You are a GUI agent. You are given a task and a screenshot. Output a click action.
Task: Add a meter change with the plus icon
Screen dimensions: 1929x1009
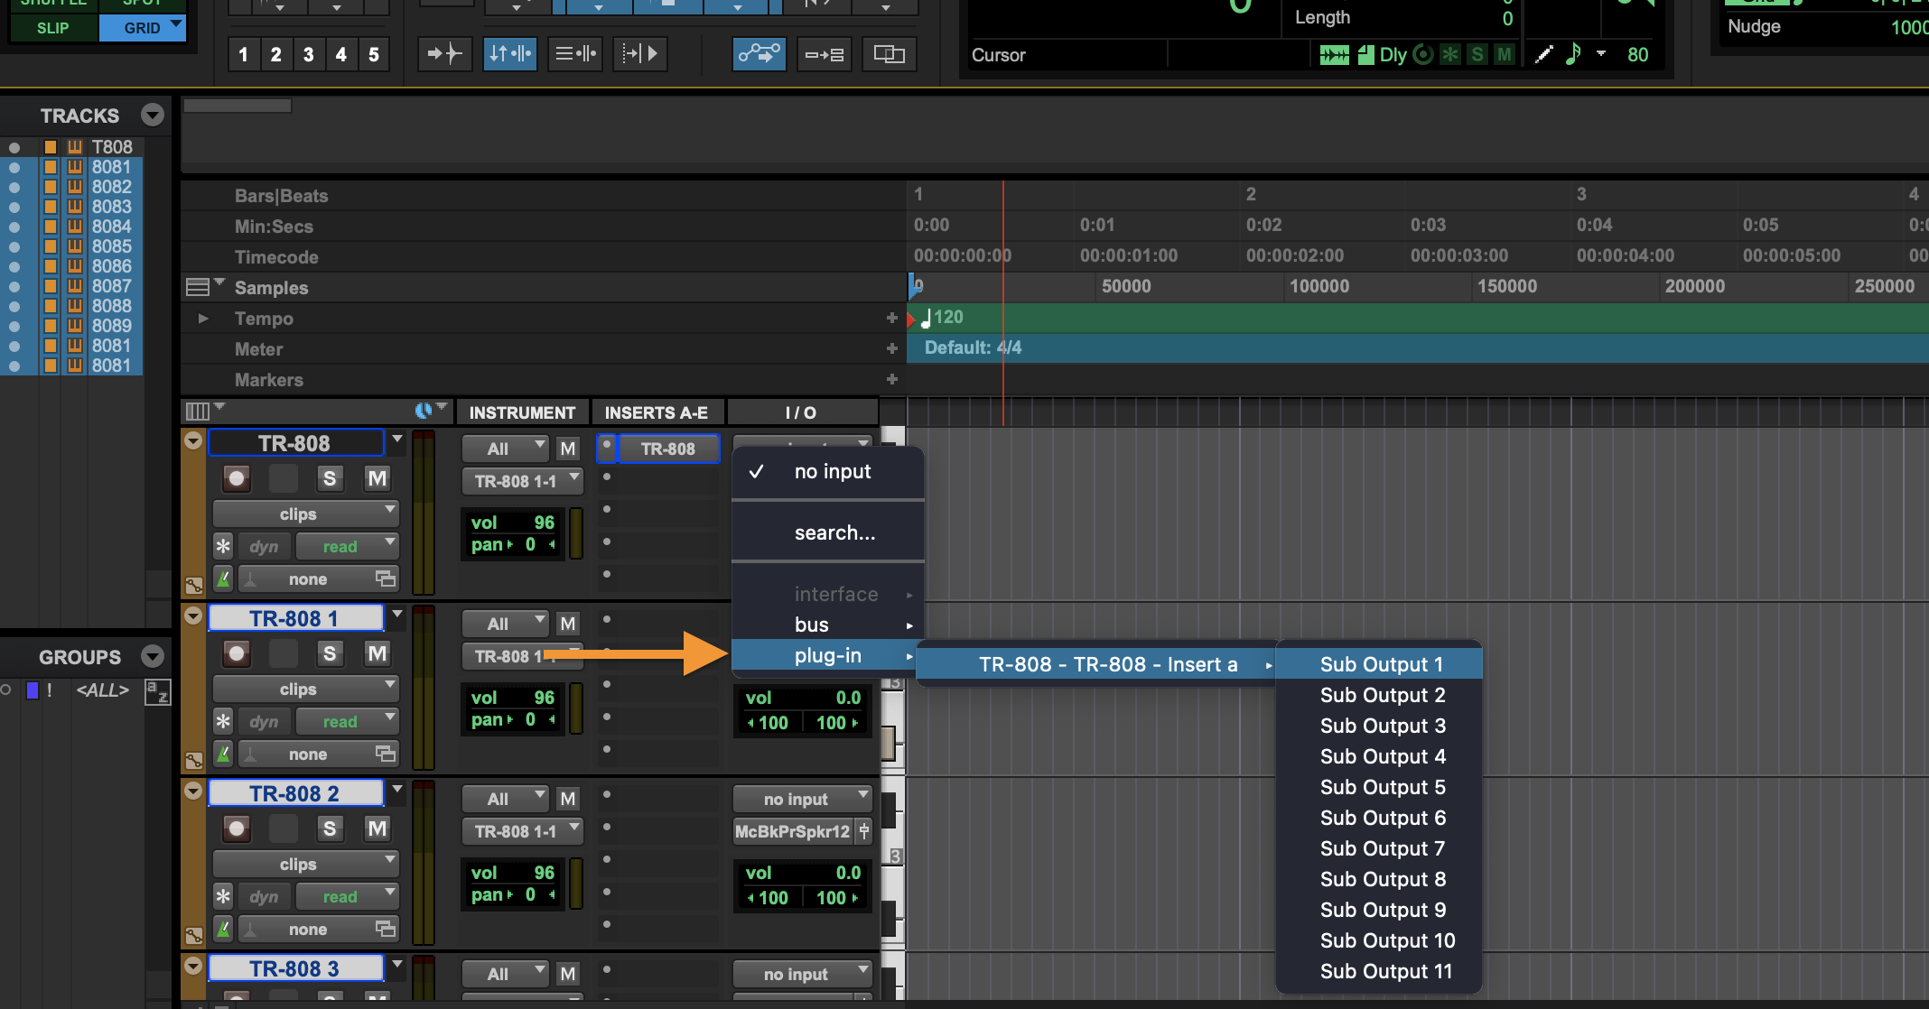tap(892, 348)
